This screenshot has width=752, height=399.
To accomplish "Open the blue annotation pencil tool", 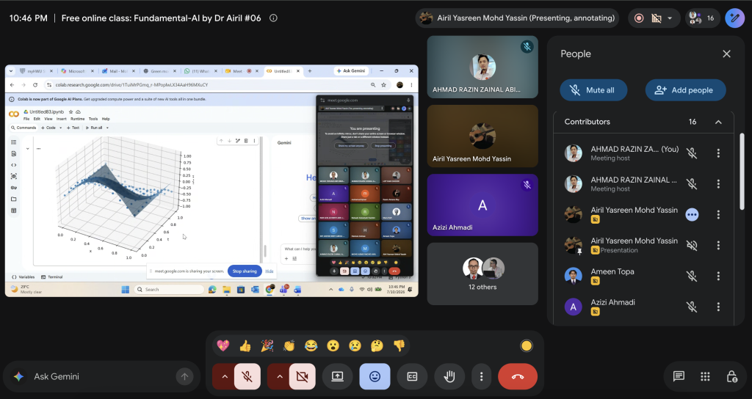I will tap(734, 18).
